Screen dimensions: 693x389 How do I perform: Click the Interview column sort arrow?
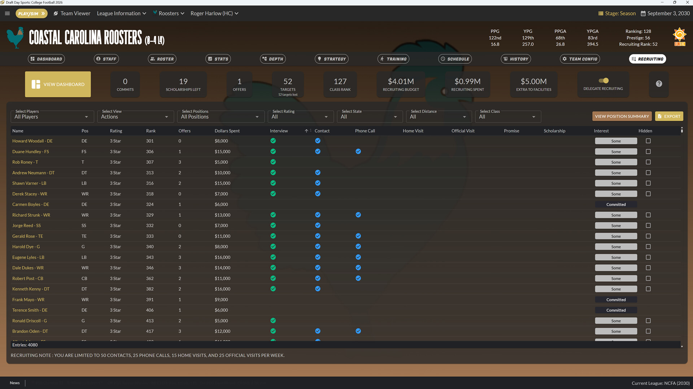[x=306, y=130]
